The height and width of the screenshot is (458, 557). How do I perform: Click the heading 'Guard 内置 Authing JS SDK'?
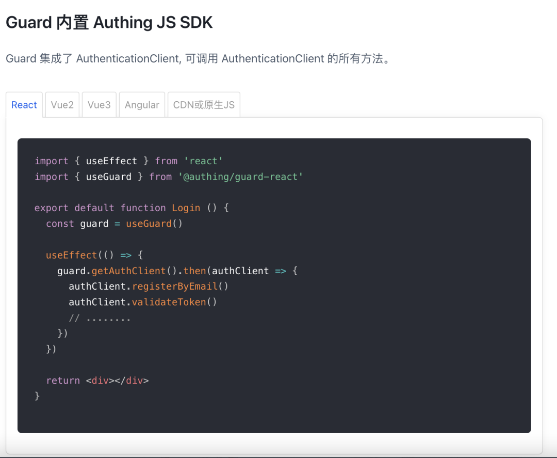pyautogui.click(x=109, y=22)
